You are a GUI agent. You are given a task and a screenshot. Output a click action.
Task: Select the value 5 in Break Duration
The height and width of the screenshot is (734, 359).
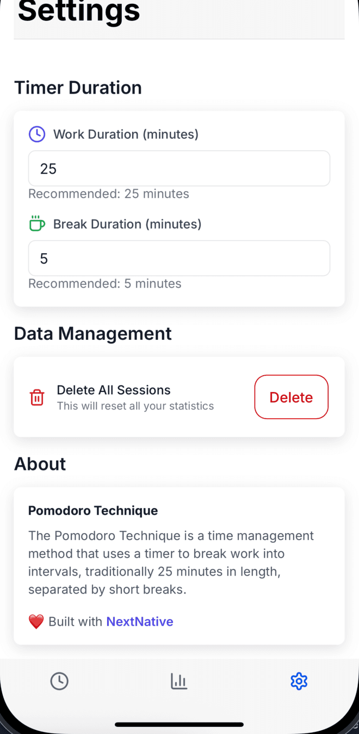tap(44, 258)
